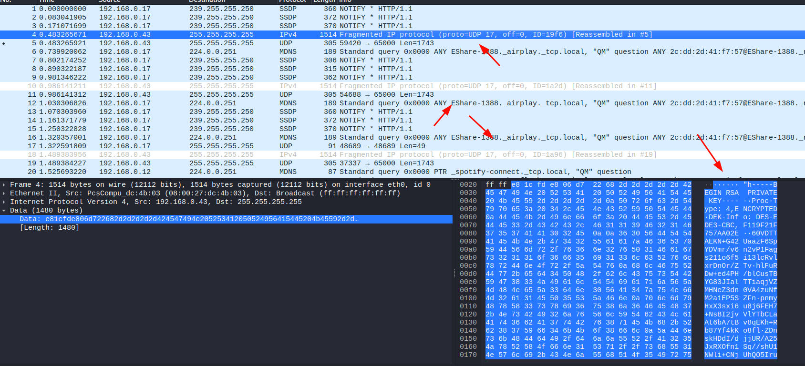Click ASCII text 'At6bA7tB v8qEKh+R'
805x366 pixels.
click(741, 322)
